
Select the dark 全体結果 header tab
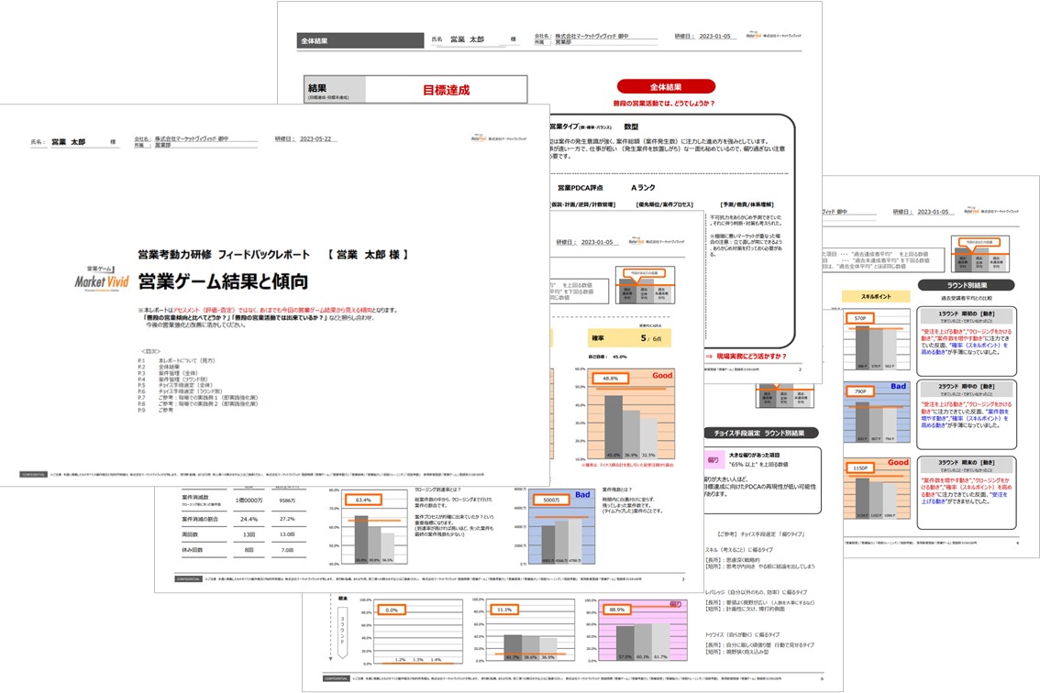coord(360,40)
